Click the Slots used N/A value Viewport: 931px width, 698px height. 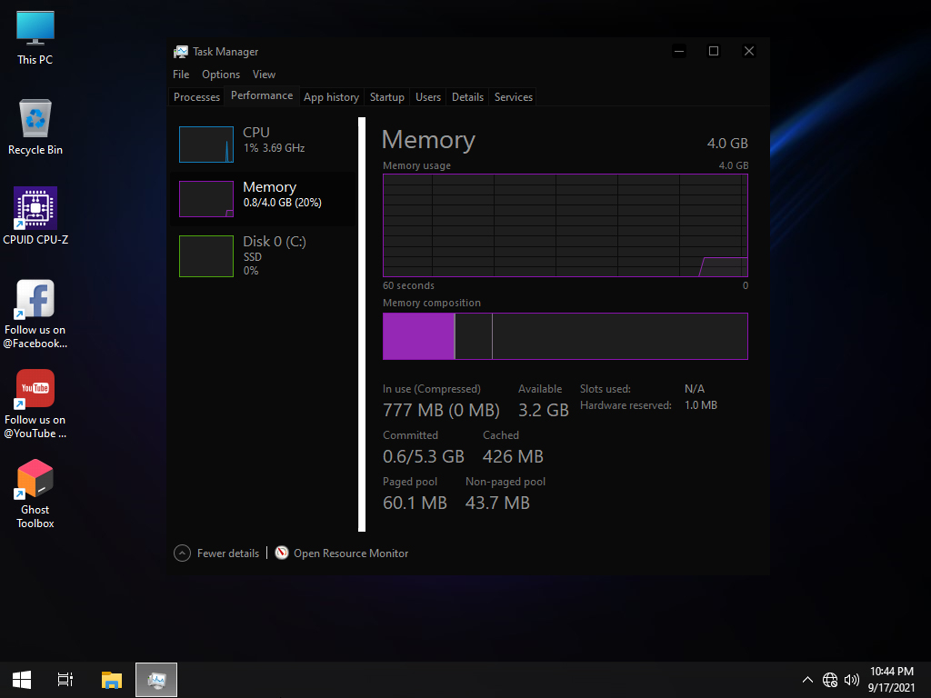[694, 389]
